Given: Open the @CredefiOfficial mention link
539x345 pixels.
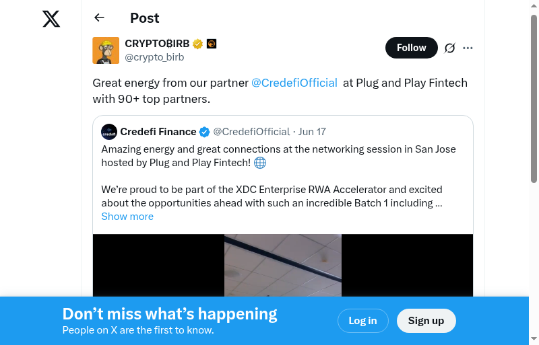Looking at the screenshot, I should point(294,83).
